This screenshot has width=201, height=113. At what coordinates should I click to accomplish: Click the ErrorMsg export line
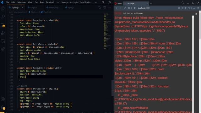coord(38,20)
